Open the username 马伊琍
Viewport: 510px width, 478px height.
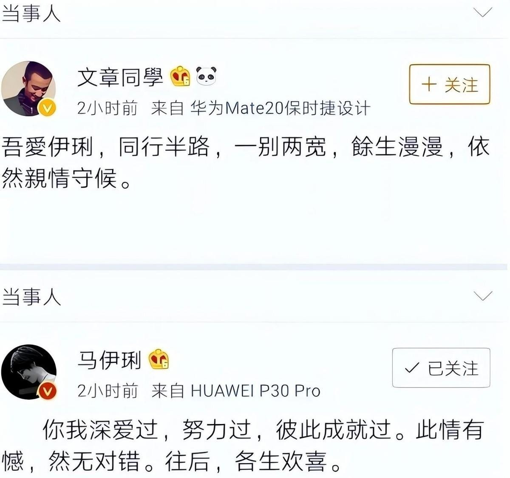pyautogui.click(x=109, y=360)
